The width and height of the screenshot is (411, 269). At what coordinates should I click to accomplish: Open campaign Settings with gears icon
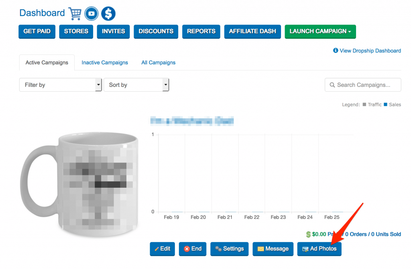[x=229, y=249]
